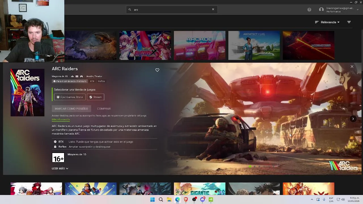This screenshot has width=363, height=204.
Task: Open the Más información link
Action: tap(61, 120)
